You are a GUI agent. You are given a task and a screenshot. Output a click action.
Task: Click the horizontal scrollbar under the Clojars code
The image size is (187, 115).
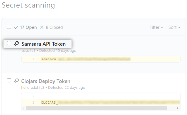pos(97,108)
